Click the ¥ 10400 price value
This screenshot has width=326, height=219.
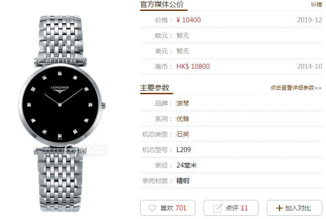(188, 20)
